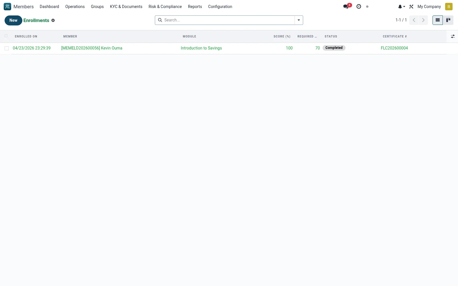Image resolution: width=458 pixels, height=286 pixels.
Task: Click the Enrollments settings gear icon
Action: click(53, 20)
